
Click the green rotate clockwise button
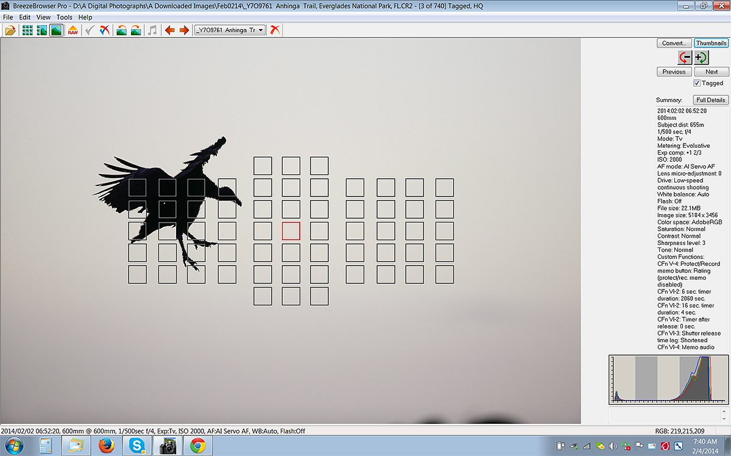(x=701, y=58)
